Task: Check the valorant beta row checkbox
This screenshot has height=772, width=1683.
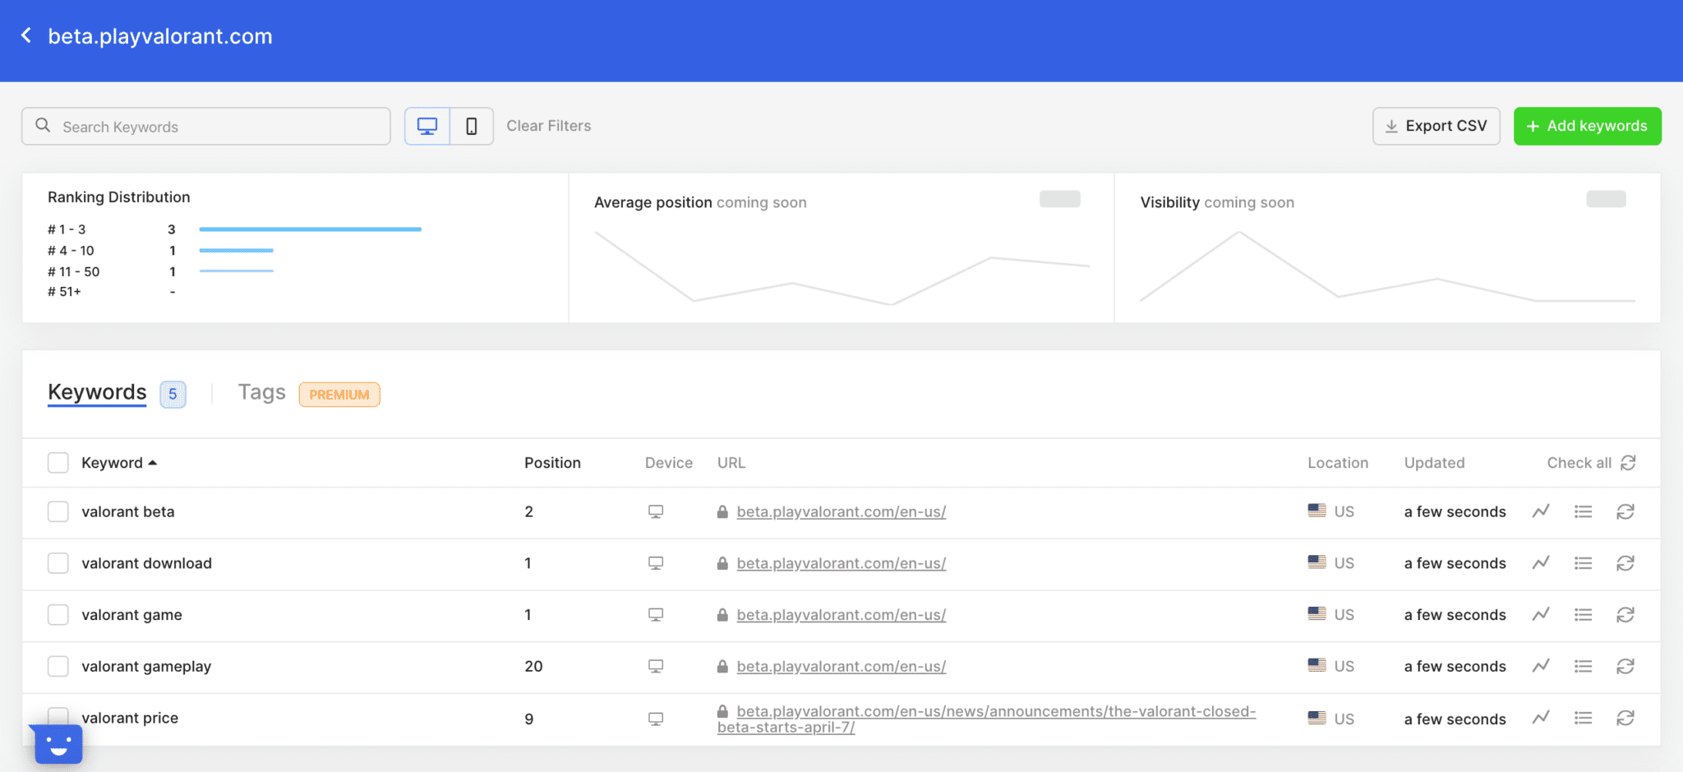Action: (x=58, y=511)
